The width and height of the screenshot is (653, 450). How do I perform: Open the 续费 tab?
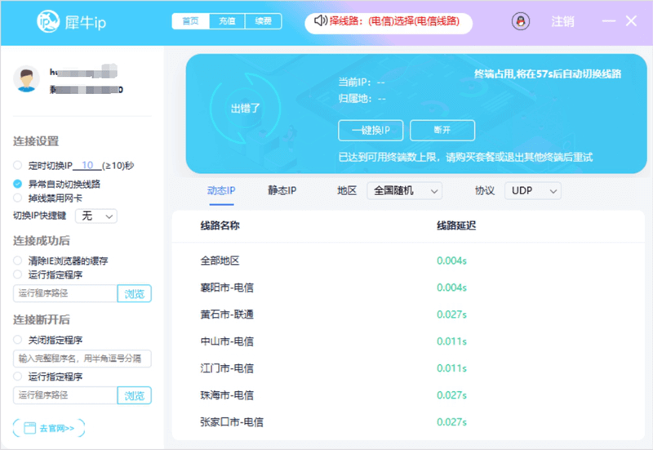pyautogui.click(x=263, y=21)
